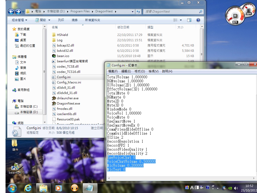The image size is (257, 193).
Task: Launch Internet Explorer from the taskbar
Action: point(28,188)
